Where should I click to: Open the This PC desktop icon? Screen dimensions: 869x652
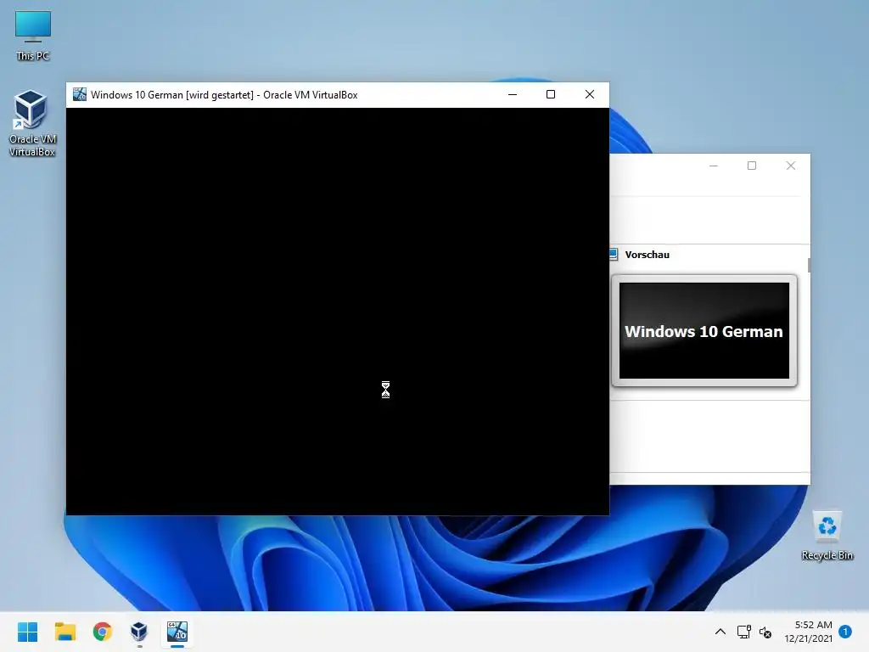33,36
